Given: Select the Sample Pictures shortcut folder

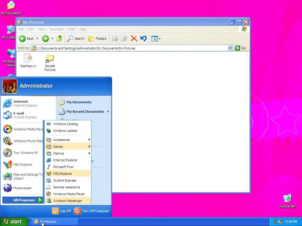Looking at the screenshot, I should pos(50,63).
